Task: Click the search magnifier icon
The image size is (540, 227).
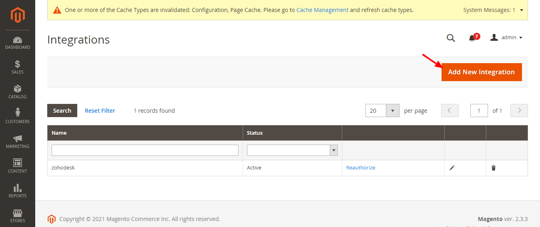Action: coord(451,38)
